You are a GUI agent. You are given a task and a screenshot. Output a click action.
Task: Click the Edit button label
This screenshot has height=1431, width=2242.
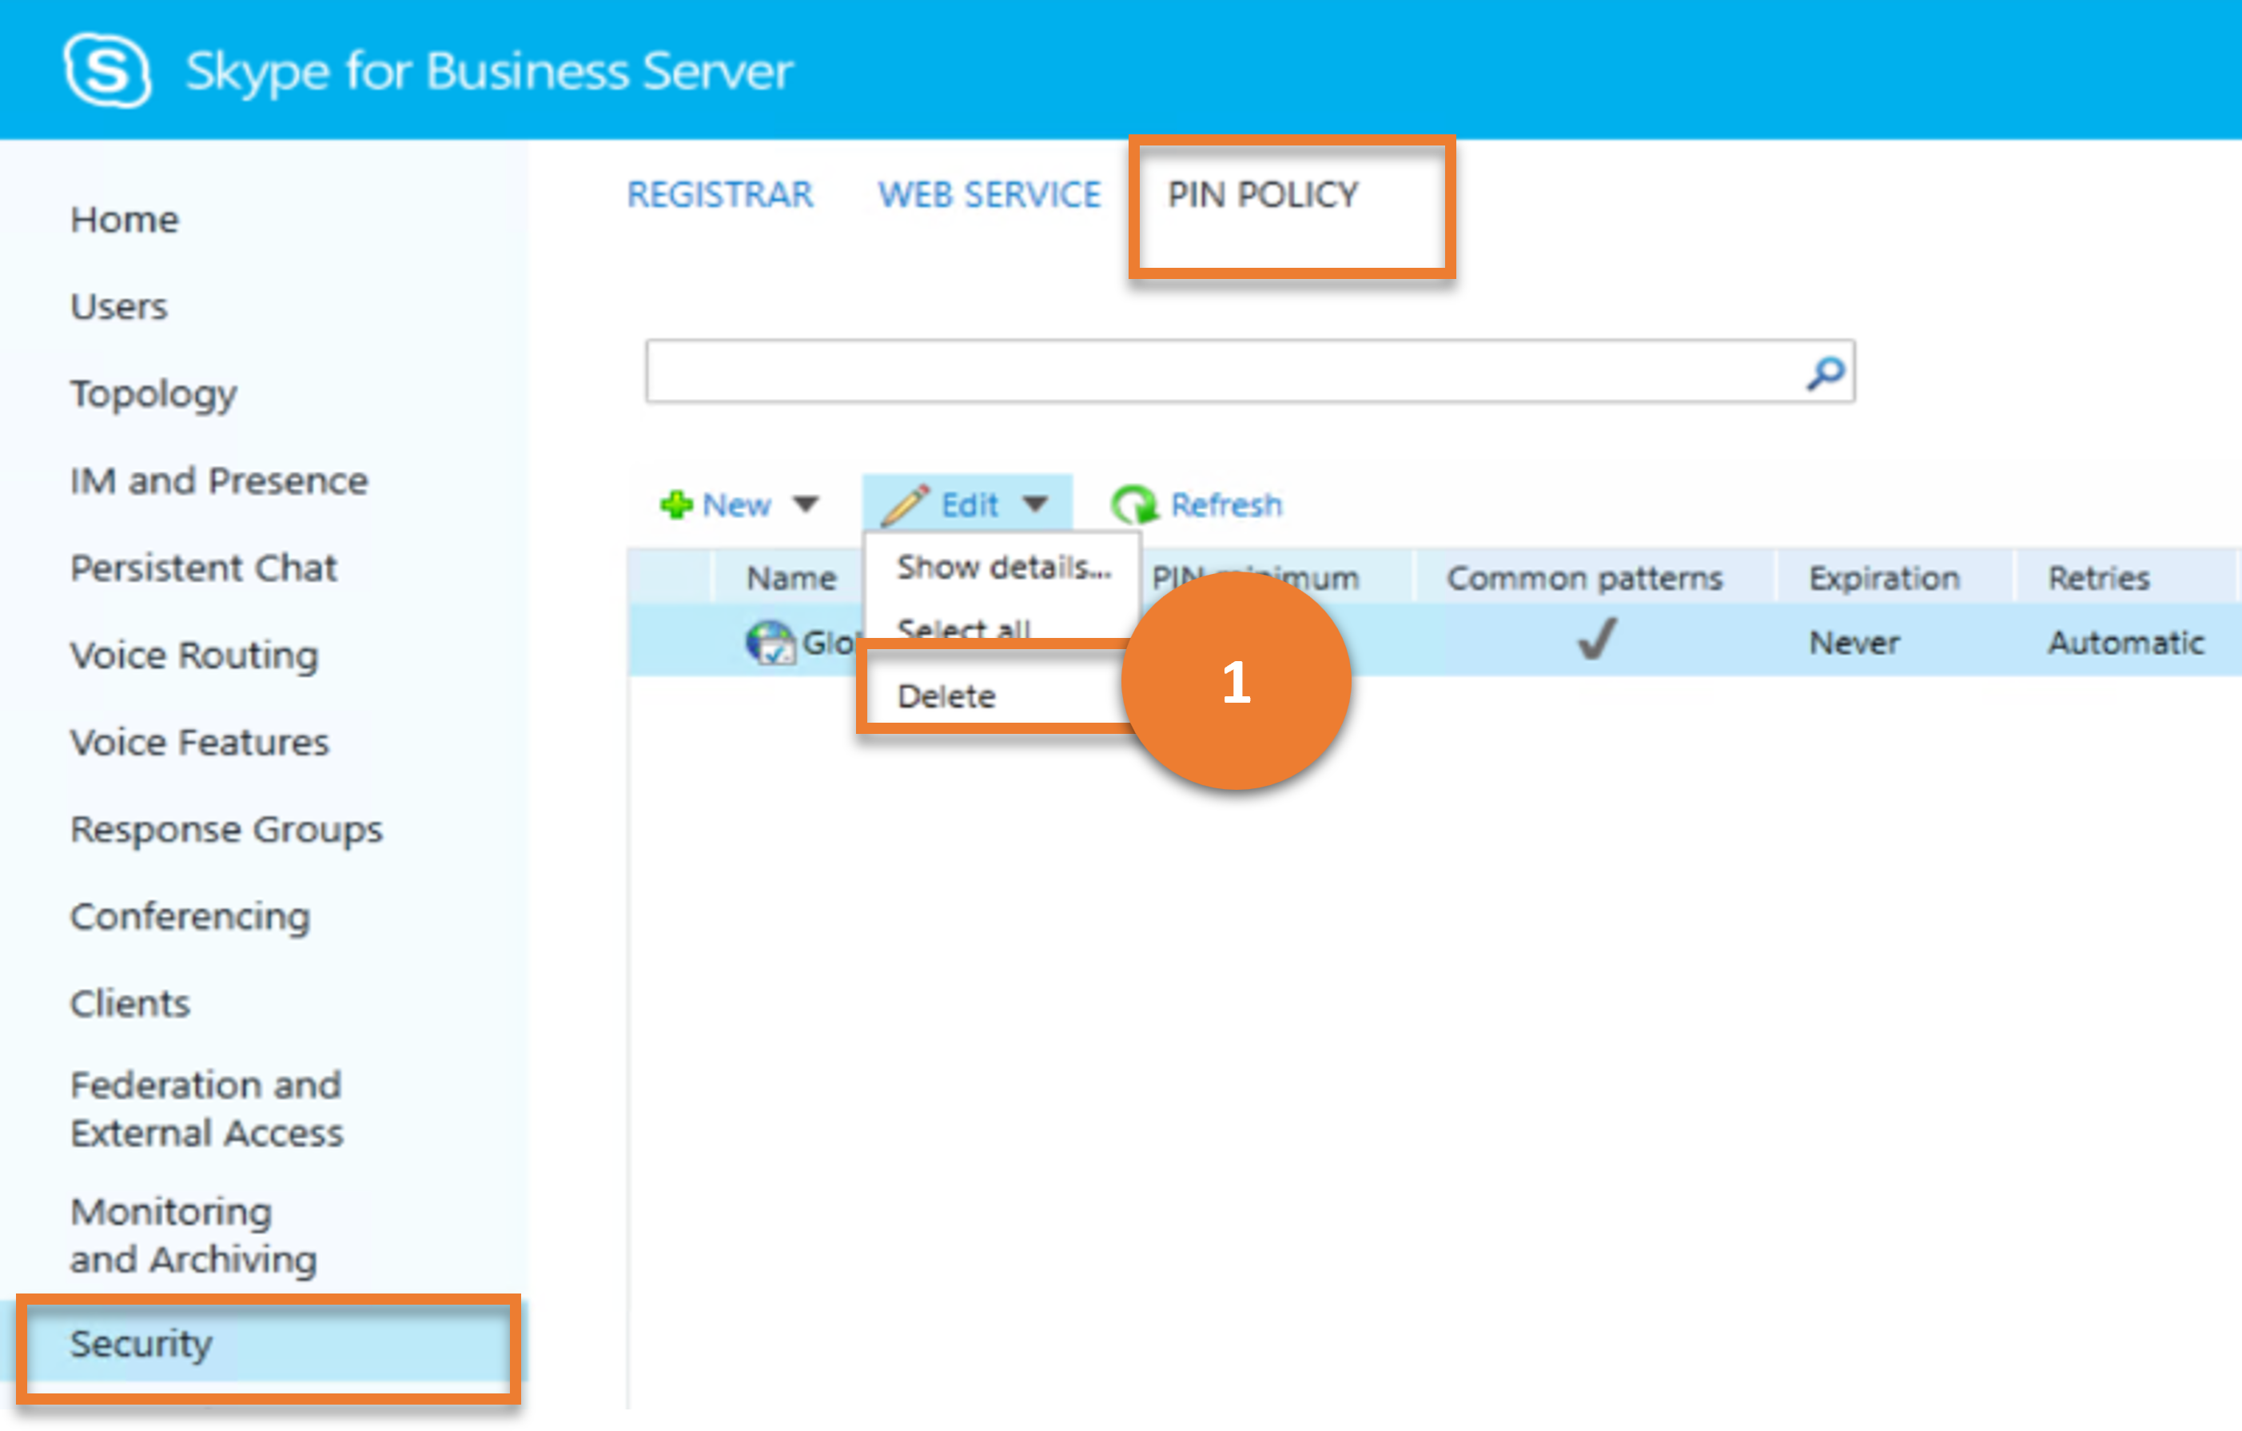[970, 504]
